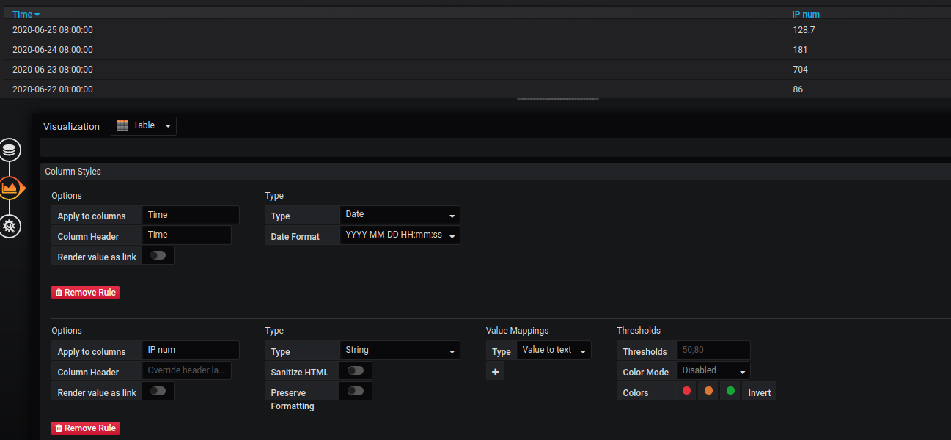The image size is (951, 440).
Task: Click the green threshold color swatch
Action: tap(730, 391)
